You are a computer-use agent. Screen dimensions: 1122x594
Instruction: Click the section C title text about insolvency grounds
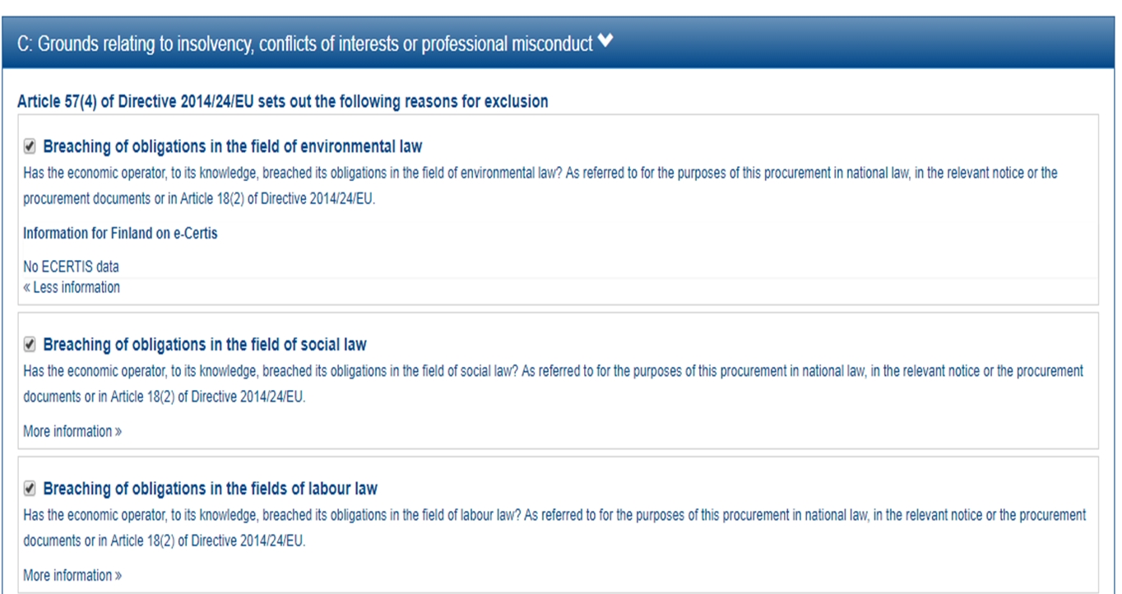(304, 44)
